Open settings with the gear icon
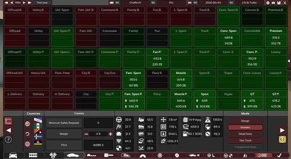The width and height of the screenshot is (291, 159). pos(268,3)
